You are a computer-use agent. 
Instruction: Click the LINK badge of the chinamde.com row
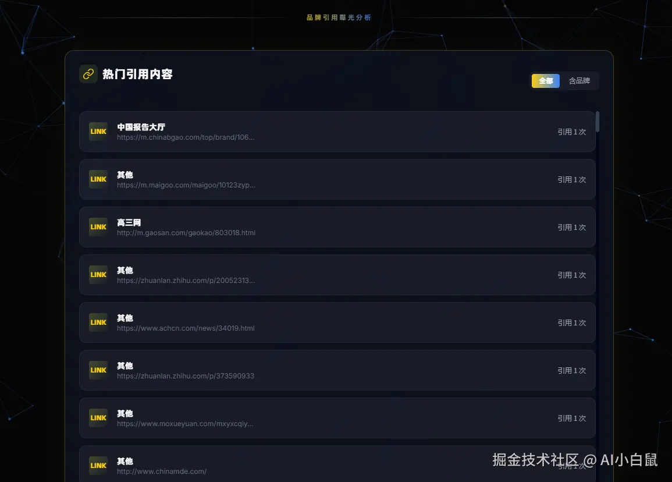[98, 465]
